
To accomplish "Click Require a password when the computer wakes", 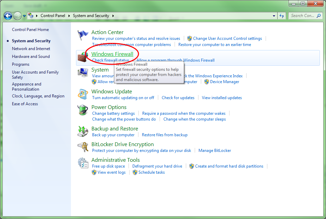I will [184, 113].
